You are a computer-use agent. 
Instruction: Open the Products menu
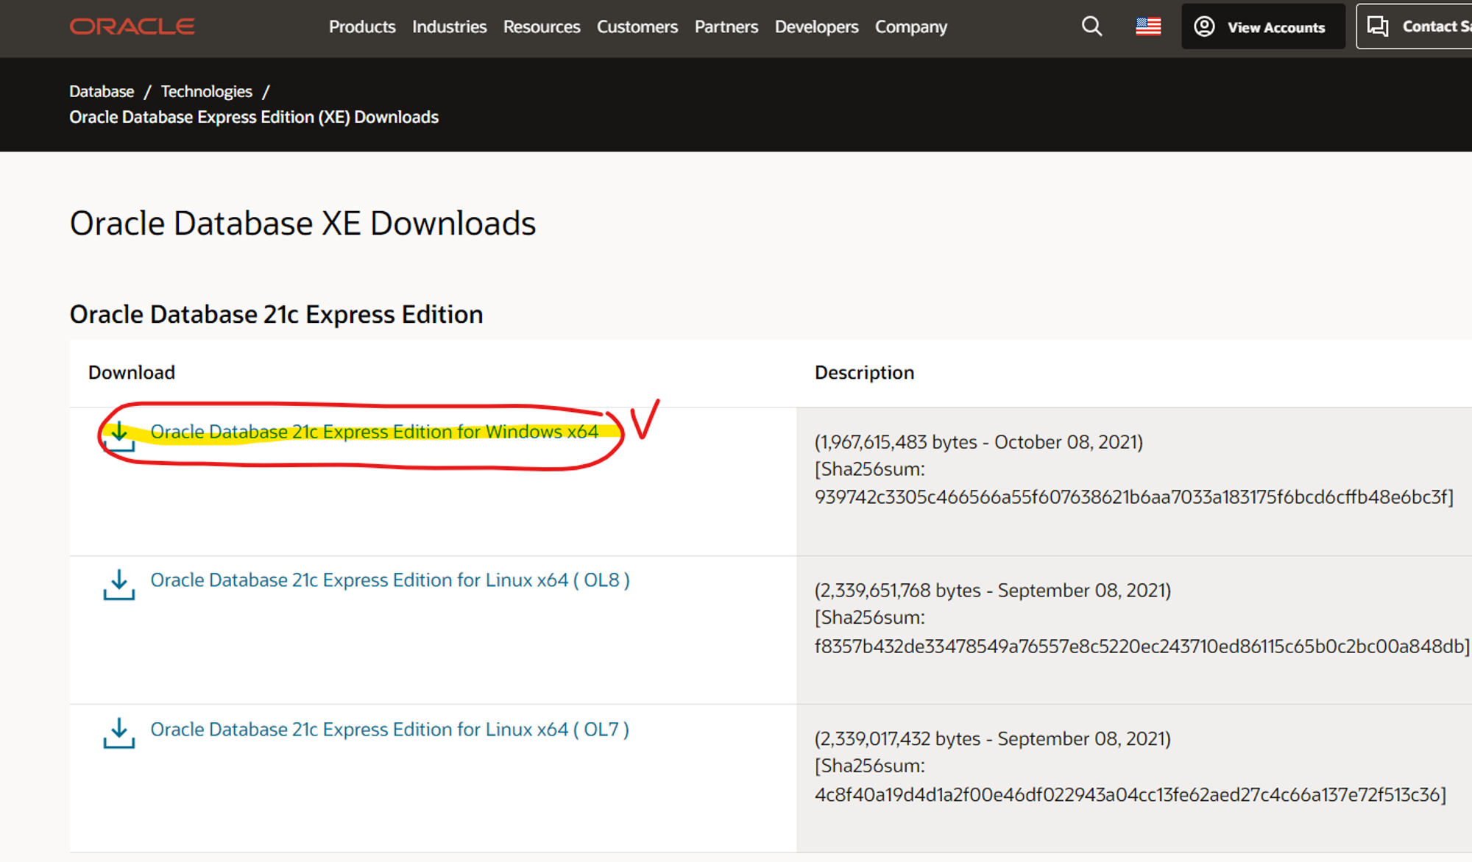click(x=362, y=26)
